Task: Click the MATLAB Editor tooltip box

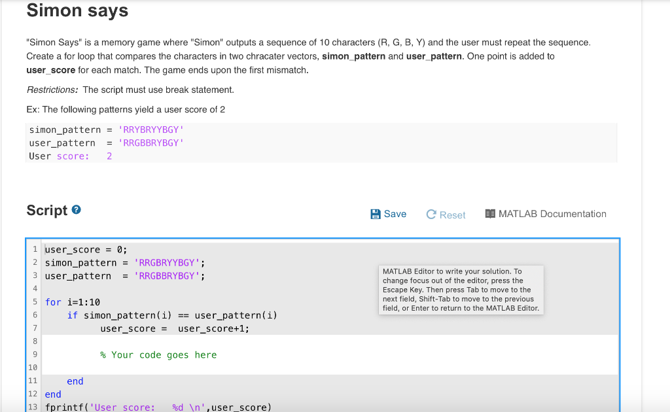Action: tap(461, 290)
